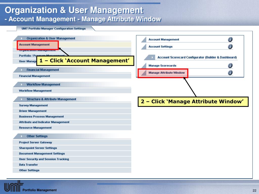The width and height of the screenshot is (259, 194).
Task: Click triangle icon beside Account Settings
Action: (x=144, y=46)
